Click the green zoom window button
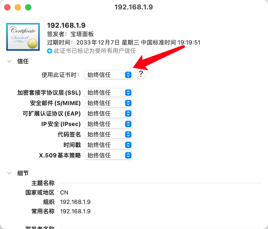This screenshot has width=268, height=229. [x=28, y=7]
